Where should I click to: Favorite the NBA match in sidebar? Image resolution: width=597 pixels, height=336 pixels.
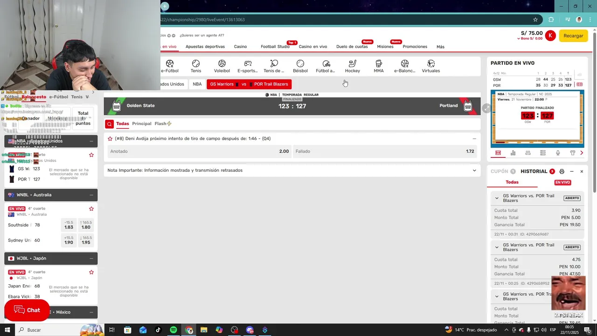point(91,155)
